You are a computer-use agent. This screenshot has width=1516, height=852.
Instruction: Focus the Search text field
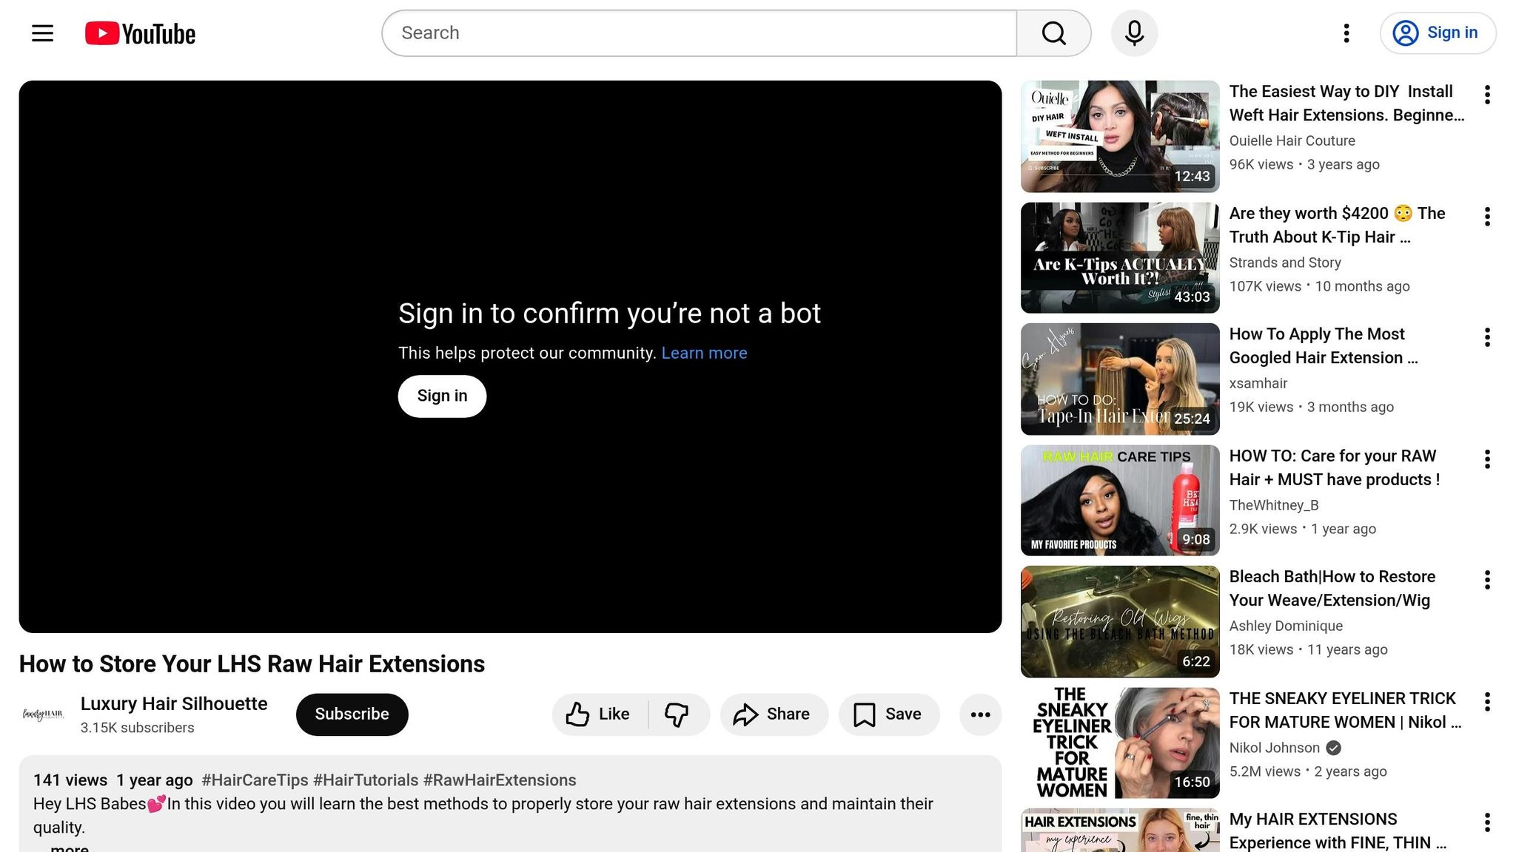pos(700,33)
